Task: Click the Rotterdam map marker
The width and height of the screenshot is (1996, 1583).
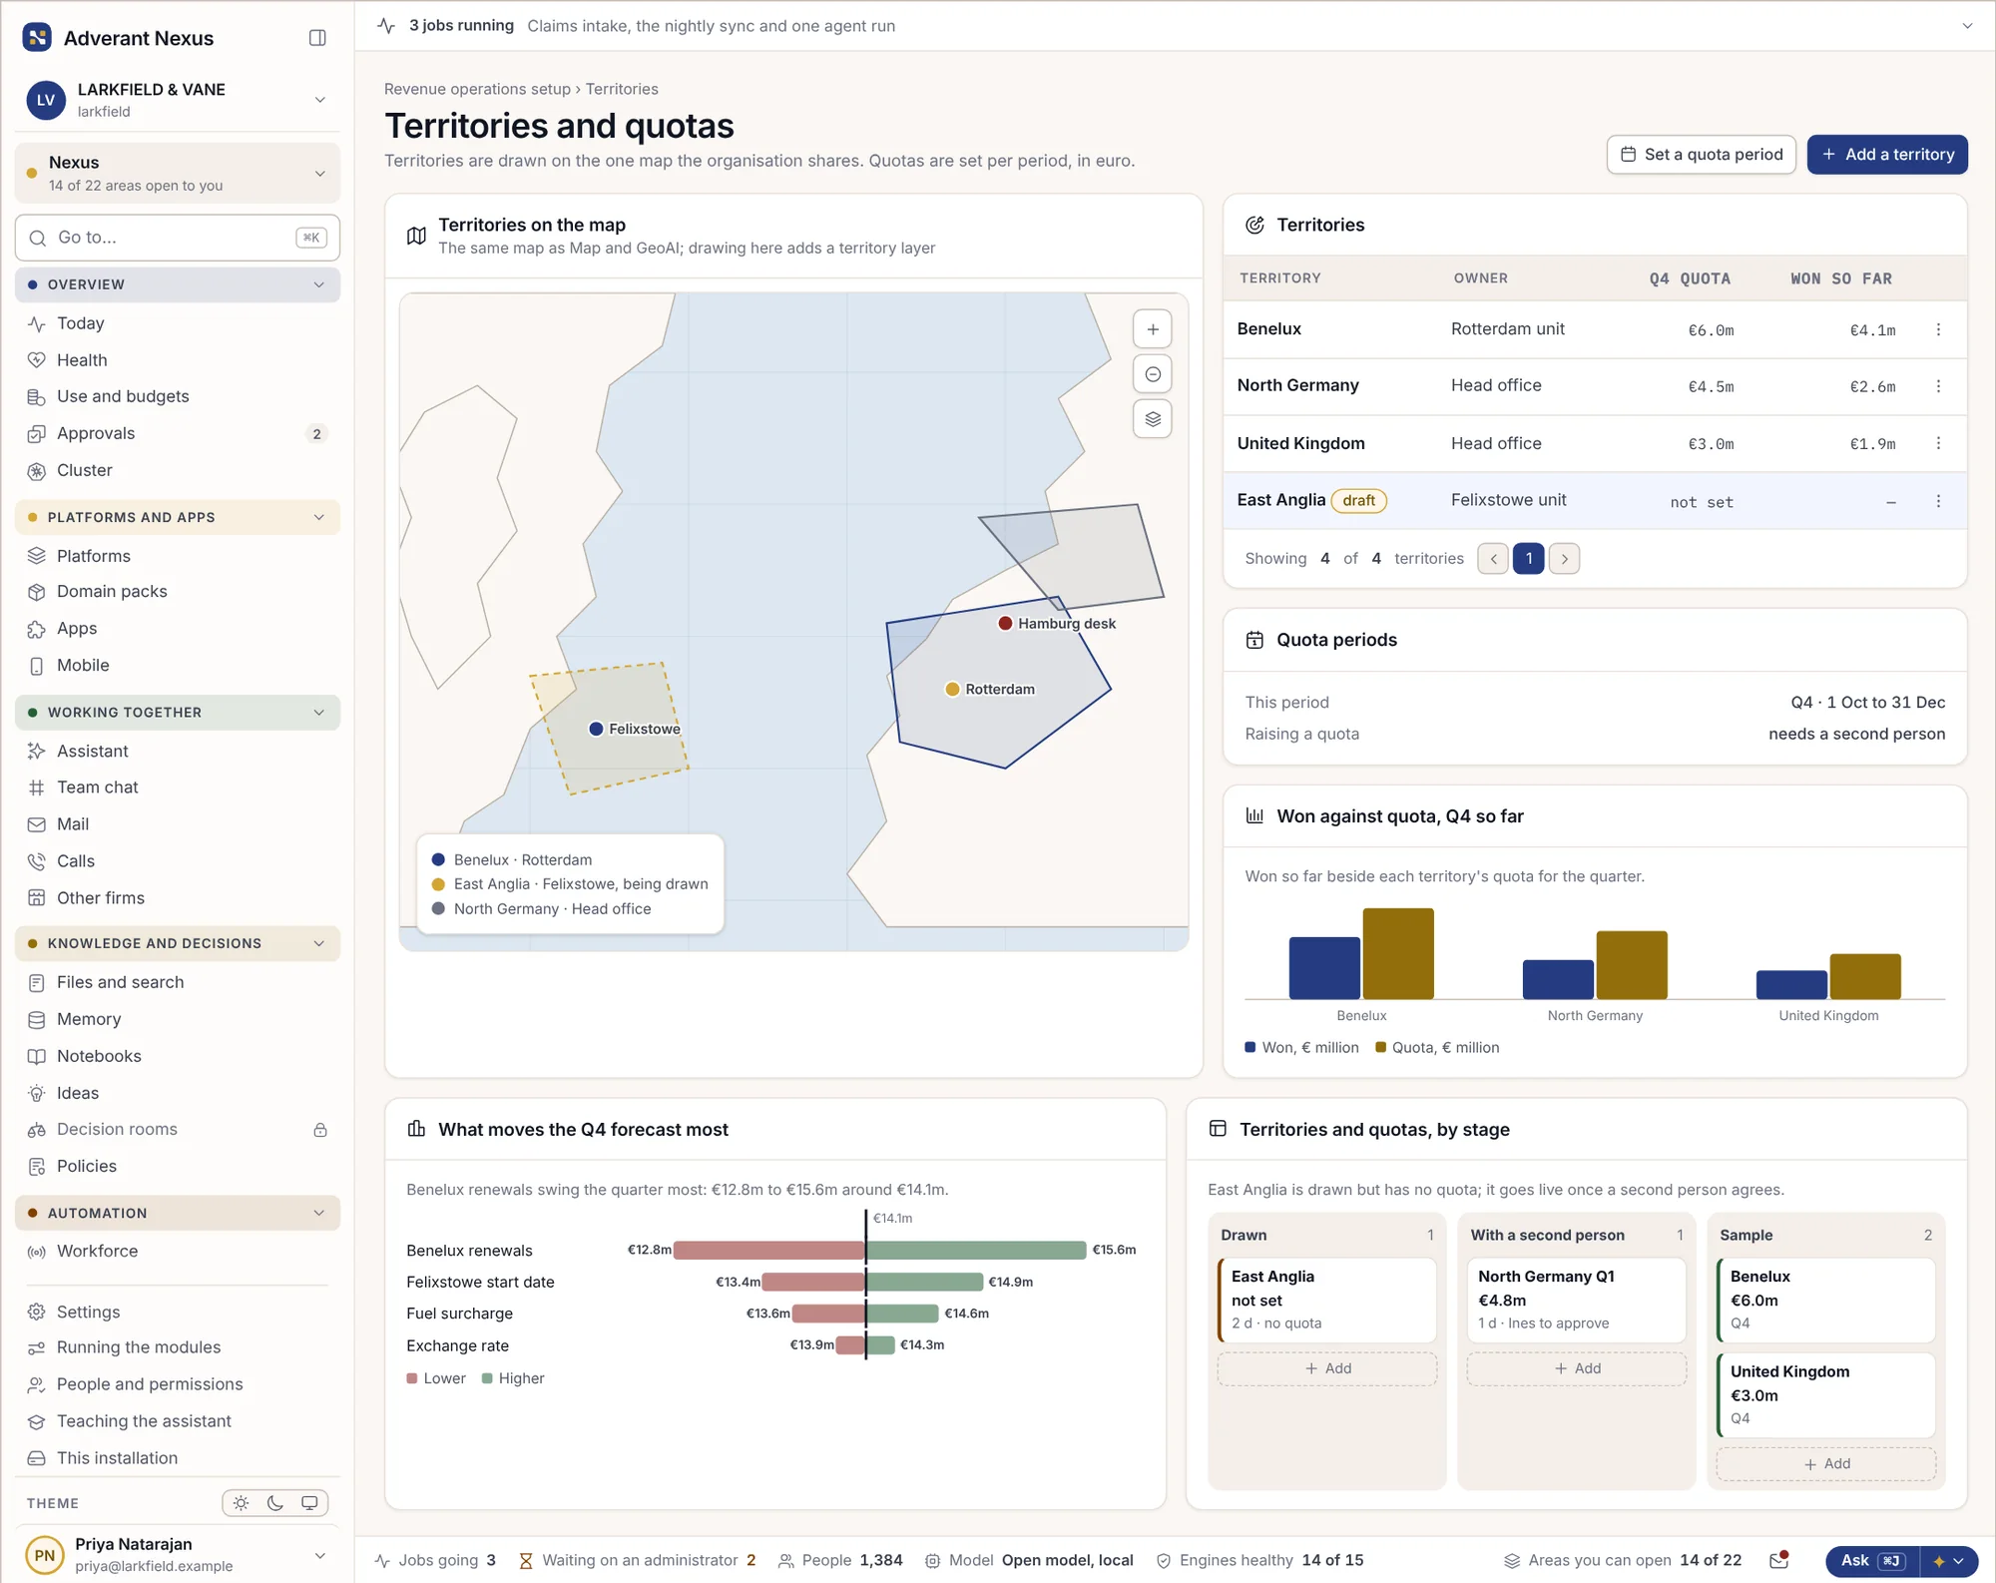Action: coord(952,689)
